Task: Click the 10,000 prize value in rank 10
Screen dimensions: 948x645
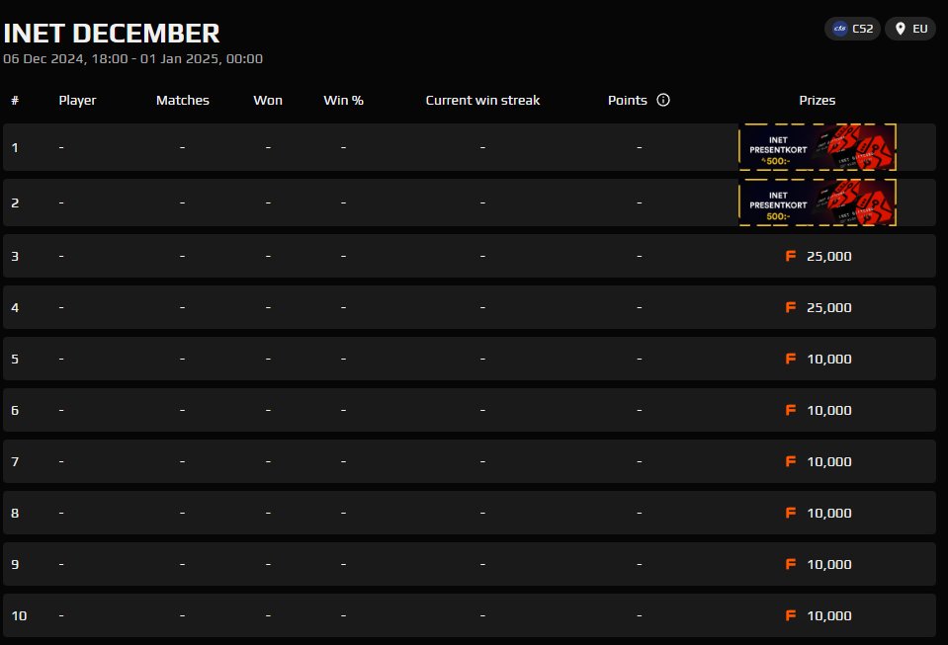Action: (829, 615)
